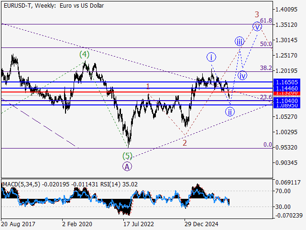Viewport: 306px width, 230px height.
Task: Click the circled iii wave label
Action: point(239,41)
